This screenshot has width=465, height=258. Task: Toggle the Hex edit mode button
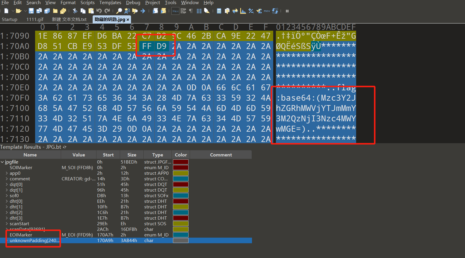tap(175, 11)
